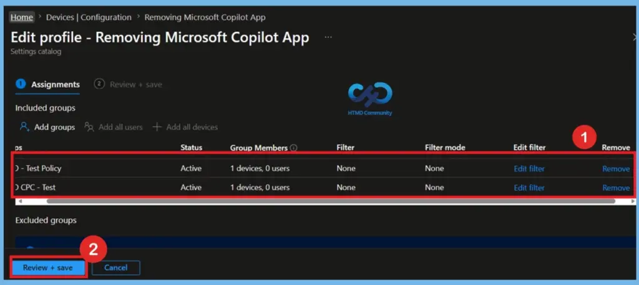
Task: Select the Test Policy group row name
Action: point(38,168)
